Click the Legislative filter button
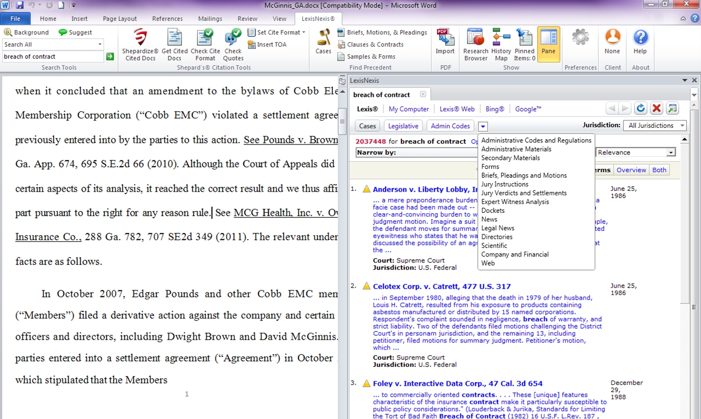 tap(403, 126)
